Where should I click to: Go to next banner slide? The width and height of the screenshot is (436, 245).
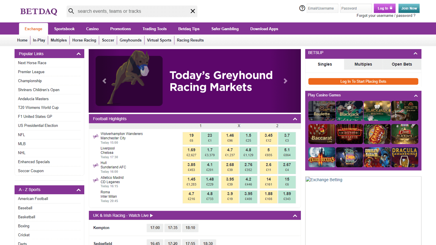285,81
